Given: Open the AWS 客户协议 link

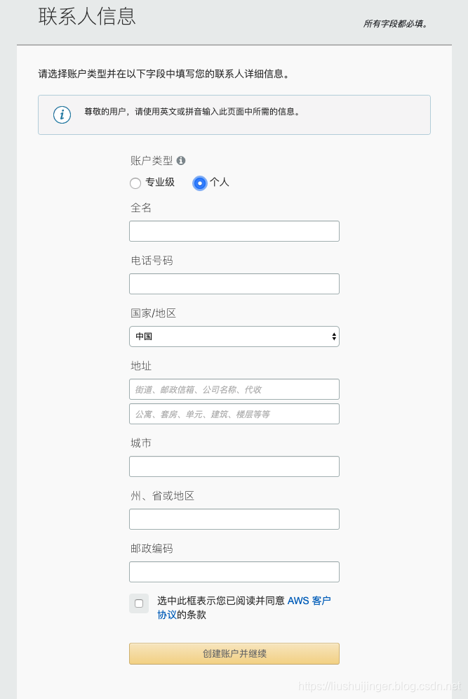Looking at the screenshot, I should pos(309,601).
